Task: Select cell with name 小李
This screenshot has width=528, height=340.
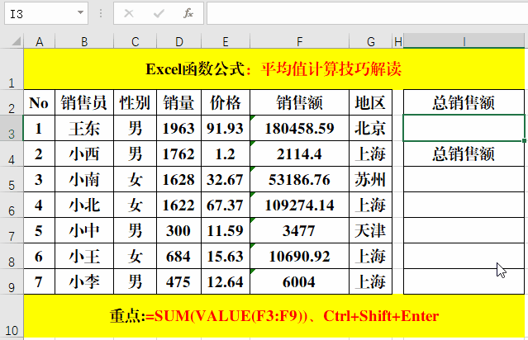Action: coord(84,281)
